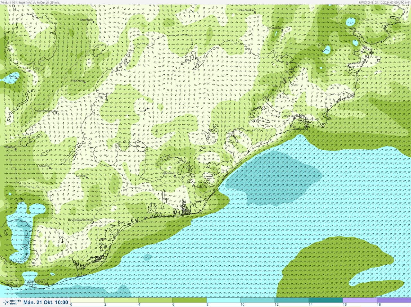Click the Laufbali station label
Image resolution: width=411 pixels, height=307 pixels.
81,176
